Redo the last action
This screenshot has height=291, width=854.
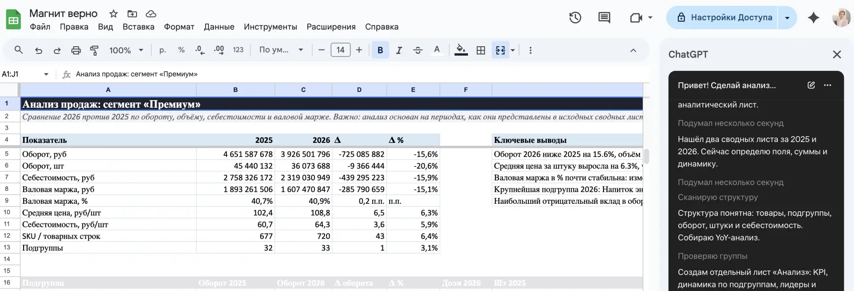pos(57,50)
